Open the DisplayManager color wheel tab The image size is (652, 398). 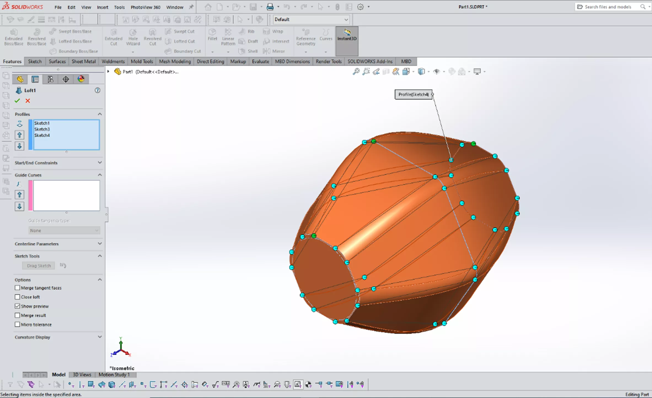[81, 79]
